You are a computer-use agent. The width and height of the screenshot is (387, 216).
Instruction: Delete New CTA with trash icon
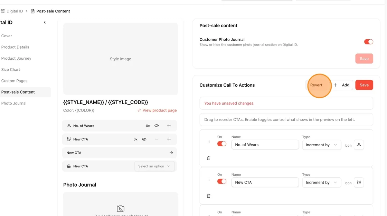pyautogui.click(x=209, y=196)
